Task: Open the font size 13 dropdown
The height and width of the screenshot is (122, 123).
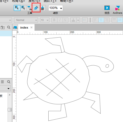Action: pyautogui.click(x=45, y=20)
